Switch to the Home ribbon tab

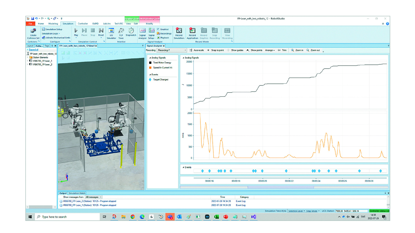click(x=41, y=24)
